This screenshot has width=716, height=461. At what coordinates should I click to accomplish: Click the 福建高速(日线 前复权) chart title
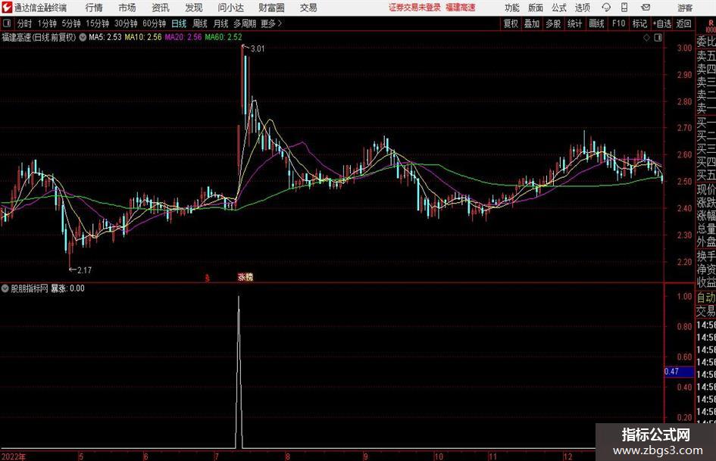click(x=39, y=37)
